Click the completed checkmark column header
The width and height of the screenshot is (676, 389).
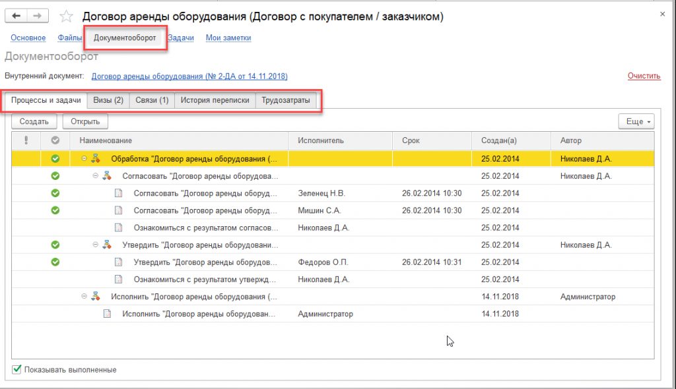click(55, 140)
